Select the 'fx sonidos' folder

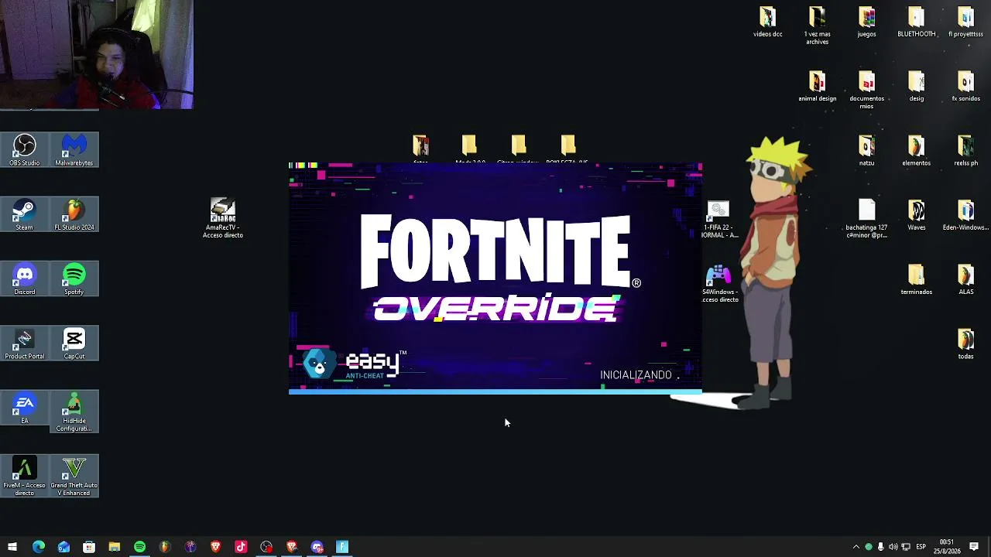tap(965, 87)
